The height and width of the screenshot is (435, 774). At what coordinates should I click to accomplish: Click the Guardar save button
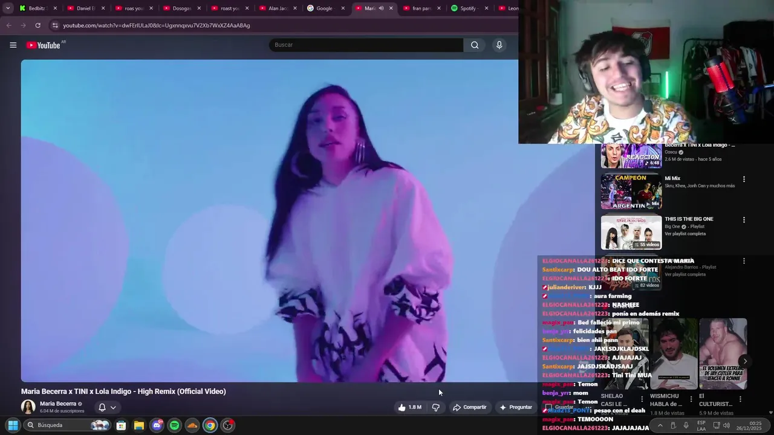click(x=560, y=407)
